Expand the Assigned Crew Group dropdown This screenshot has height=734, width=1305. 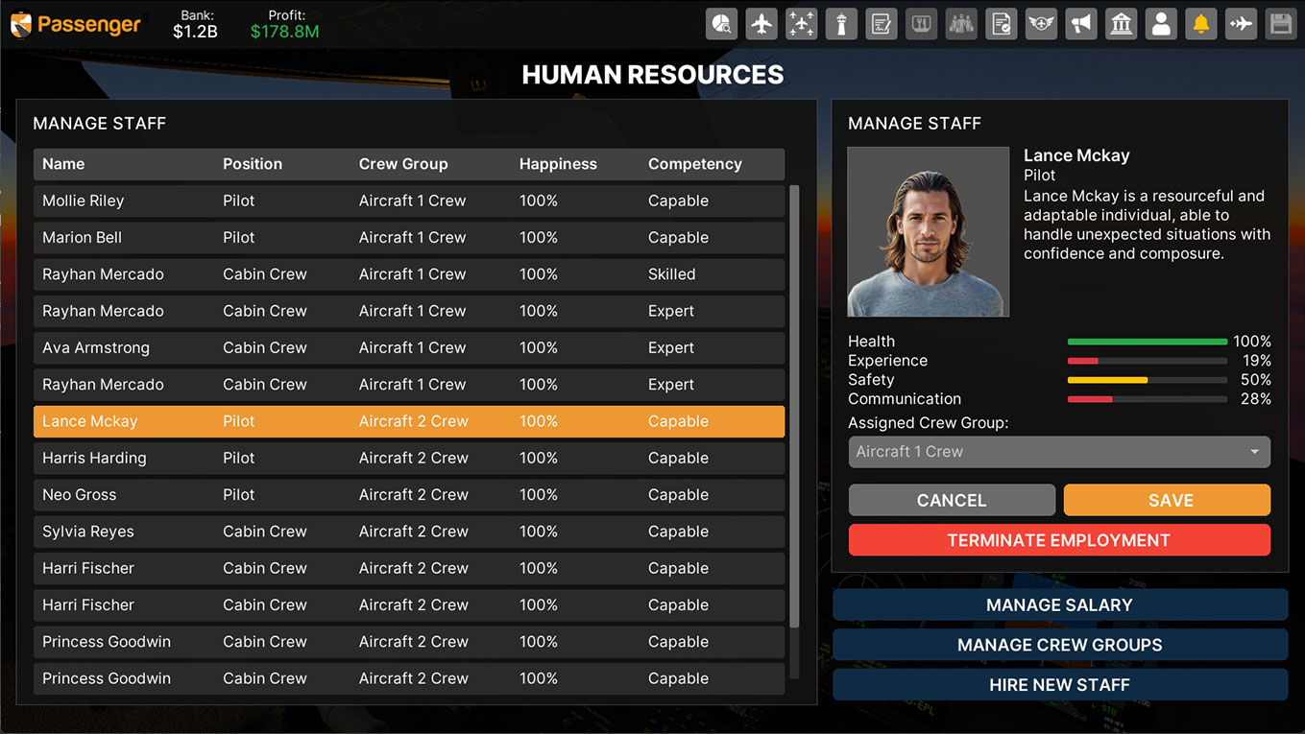(1058, 452)
